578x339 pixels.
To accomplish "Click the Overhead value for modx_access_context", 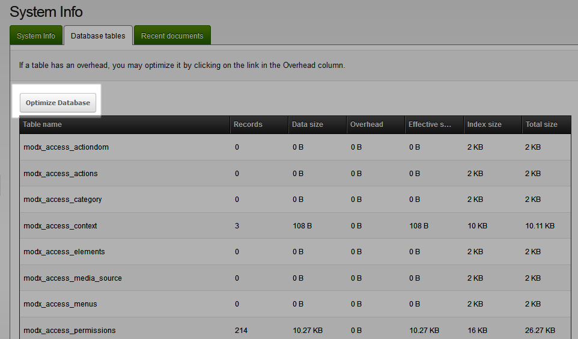I will [356, 226].
